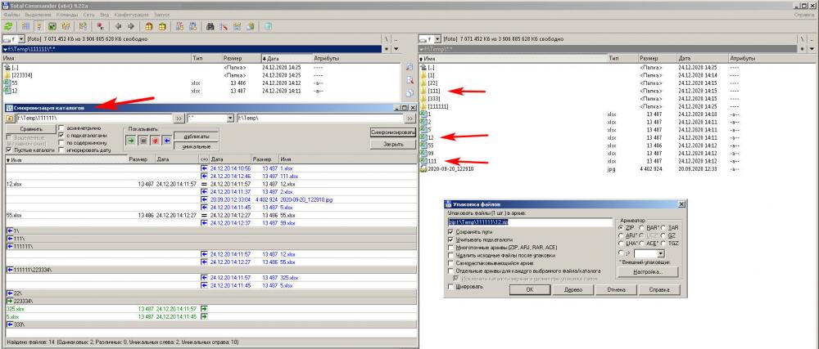The width and height of the screenshot is (819, 349).
Task: Click the green arrow in the left 5.xlsx row
Action: coord(204,316)
